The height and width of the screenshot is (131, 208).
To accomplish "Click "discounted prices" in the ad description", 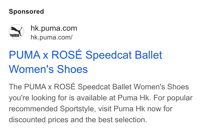I will point(39,120).
